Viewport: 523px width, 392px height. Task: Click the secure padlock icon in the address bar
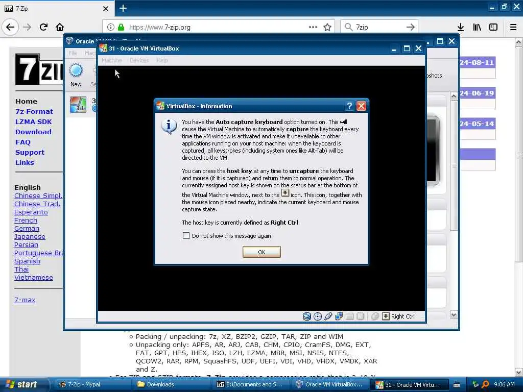pos(121,27)
